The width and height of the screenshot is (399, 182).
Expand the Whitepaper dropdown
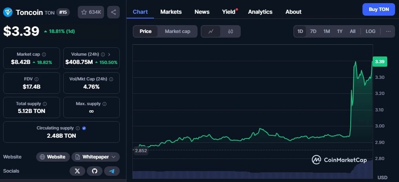(95, 157)
